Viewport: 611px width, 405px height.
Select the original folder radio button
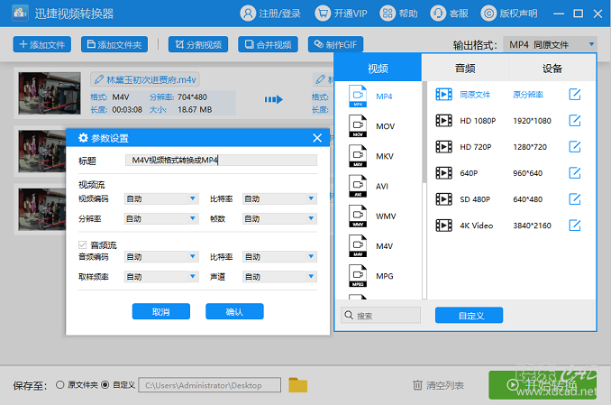click(60, 385)
